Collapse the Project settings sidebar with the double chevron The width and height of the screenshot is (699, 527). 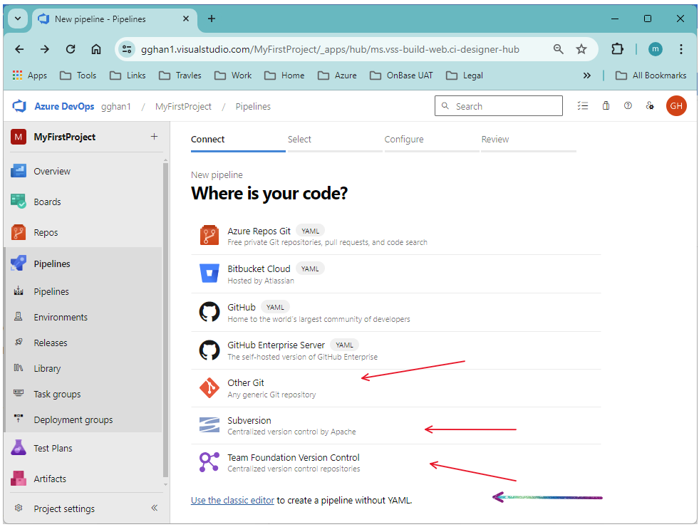(x=154, y=508)
